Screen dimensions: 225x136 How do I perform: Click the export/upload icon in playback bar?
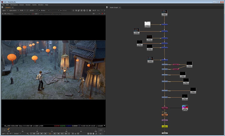click(x=96, y=133)
